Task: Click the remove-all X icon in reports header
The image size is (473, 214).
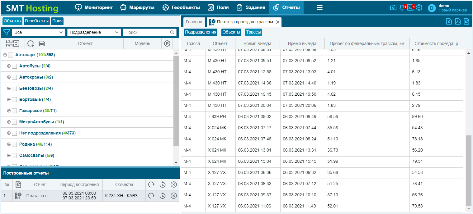Action: [174, 184]
